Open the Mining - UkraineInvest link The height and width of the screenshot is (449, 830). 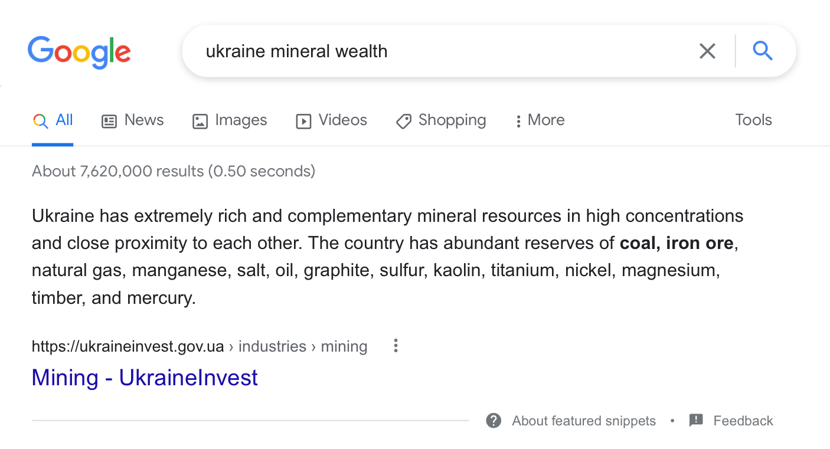(145, 378)
